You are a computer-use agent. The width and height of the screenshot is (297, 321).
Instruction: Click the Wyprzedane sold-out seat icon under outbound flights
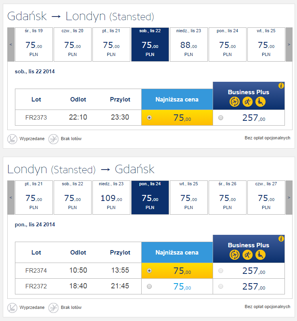[12, 139]
